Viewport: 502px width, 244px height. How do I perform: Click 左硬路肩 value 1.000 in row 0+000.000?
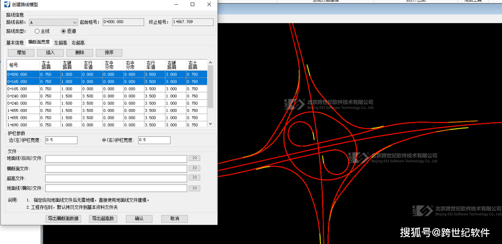tap(71, 74)
